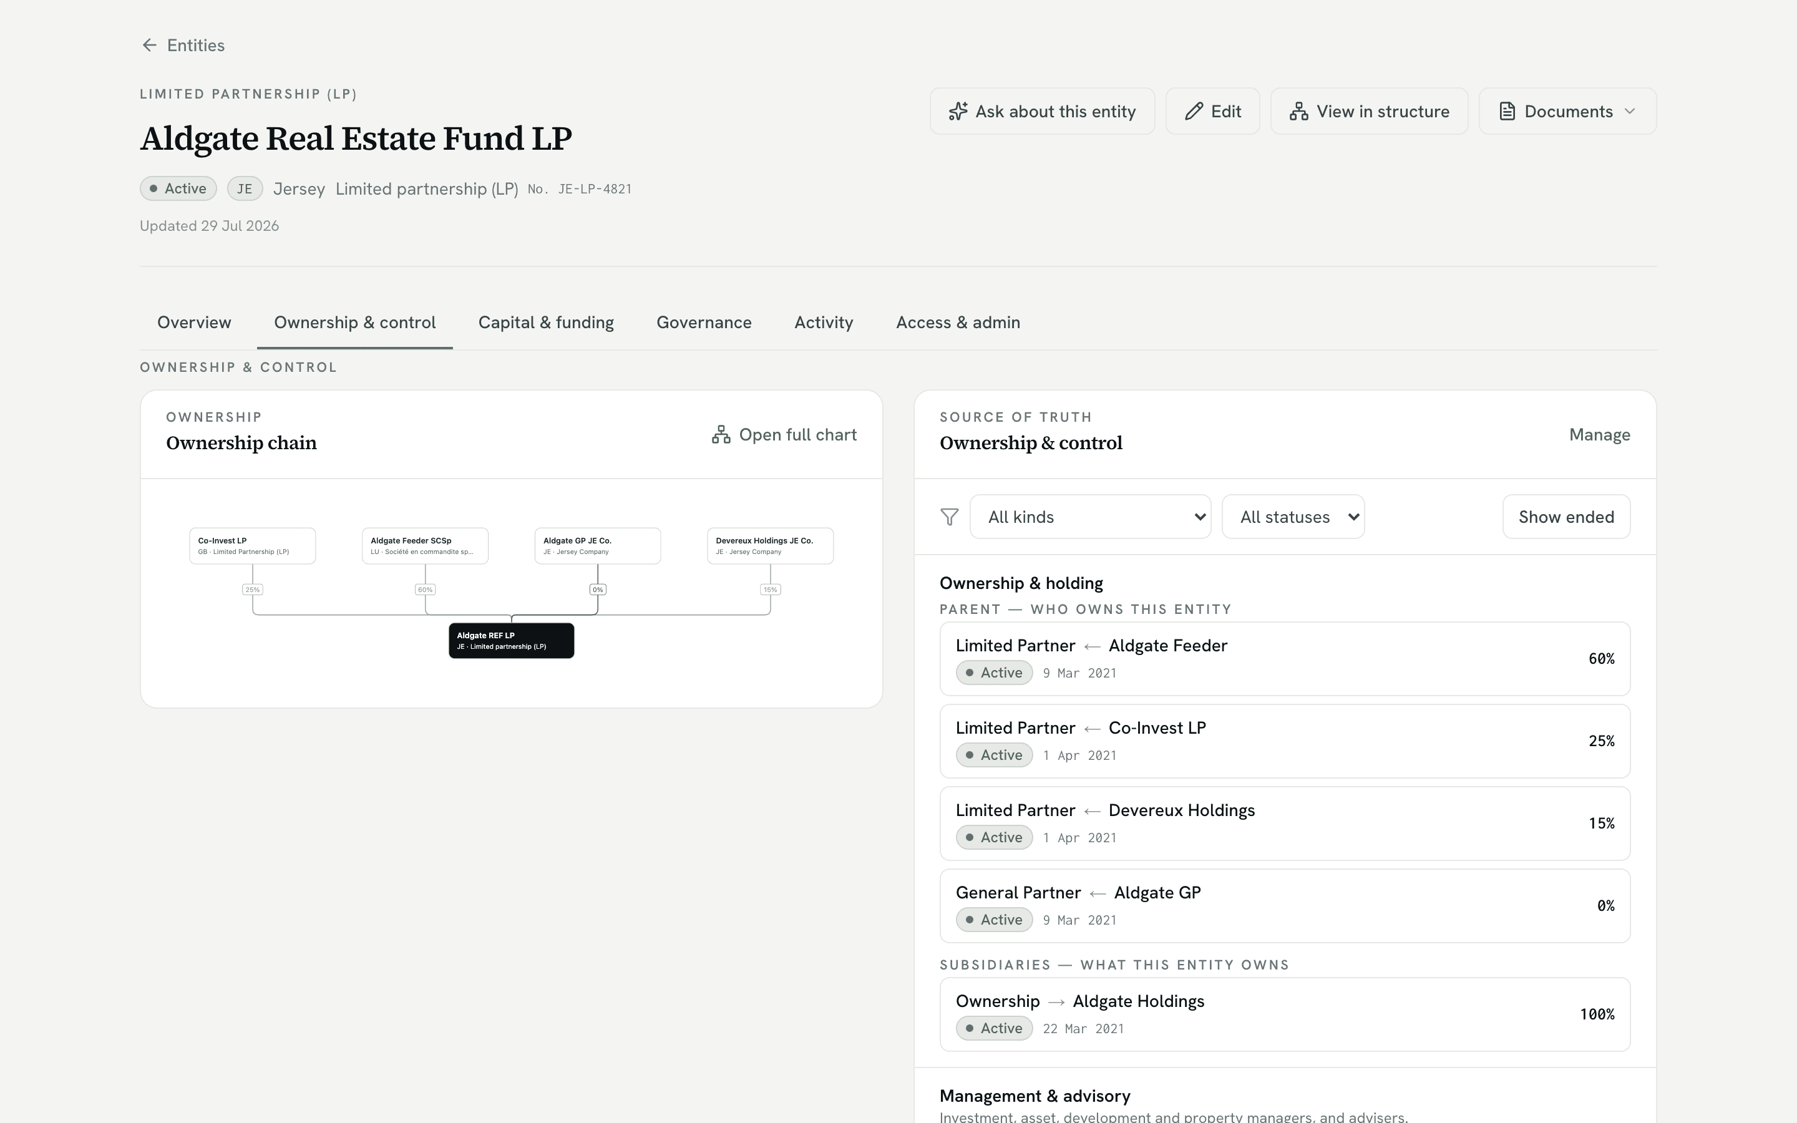Select the Aldgate REF LP chart node
The height and width of the screenshot is (1123, 1797).
point(512,640)
